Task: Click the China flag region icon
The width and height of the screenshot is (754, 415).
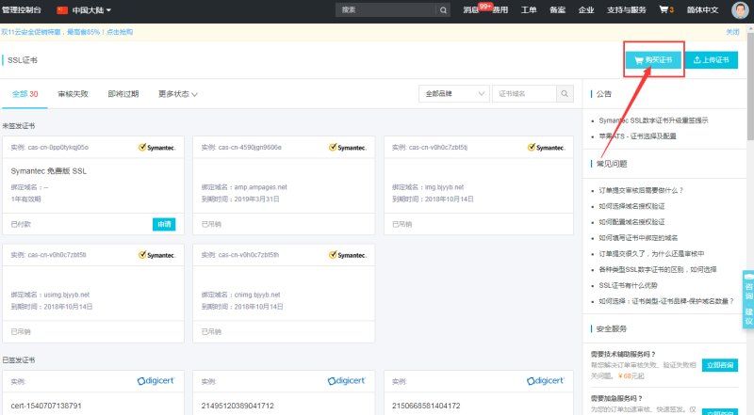Action: coord(62,10)
